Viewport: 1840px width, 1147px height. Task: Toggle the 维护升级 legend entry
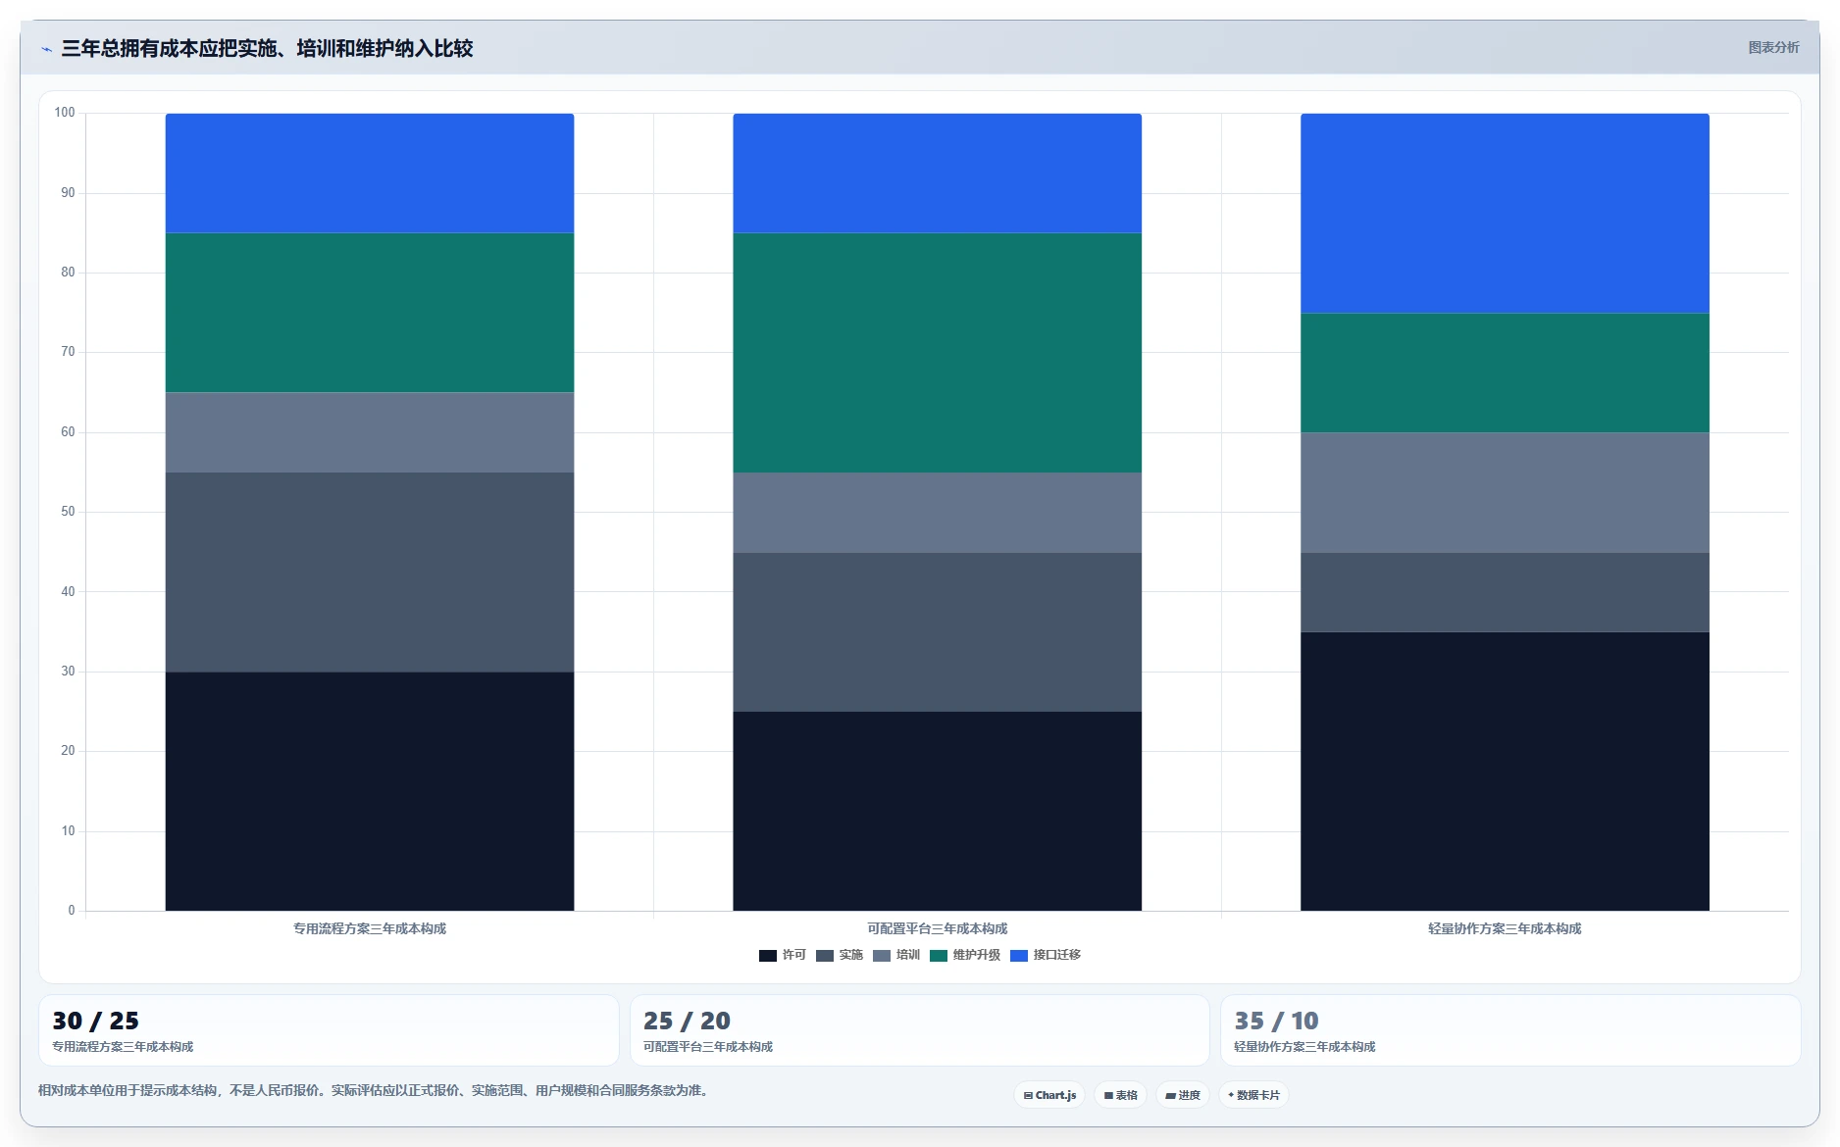[965, 955]
